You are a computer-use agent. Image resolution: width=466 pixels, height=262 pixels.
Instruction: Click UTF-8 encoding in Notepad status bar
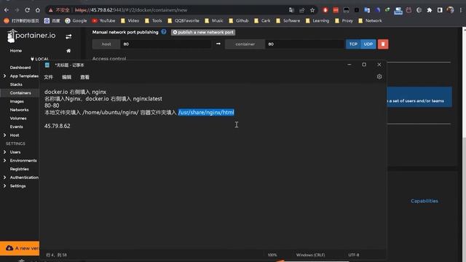click(x=354, y=255)
